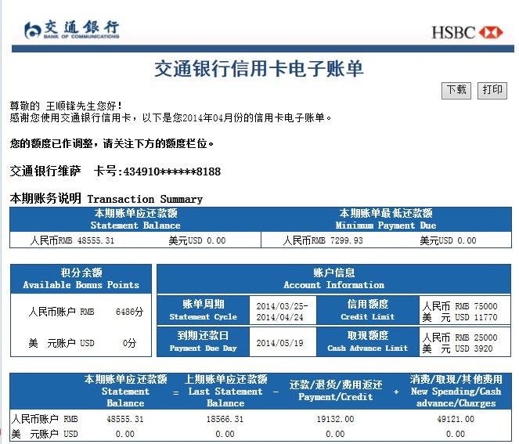Click the 48555.31 value in the bottom table

click(x=125, y=419)
